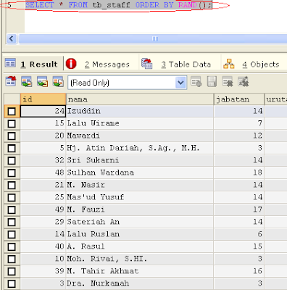Select the name cell Sulhan Wardana

coord(140,173)
